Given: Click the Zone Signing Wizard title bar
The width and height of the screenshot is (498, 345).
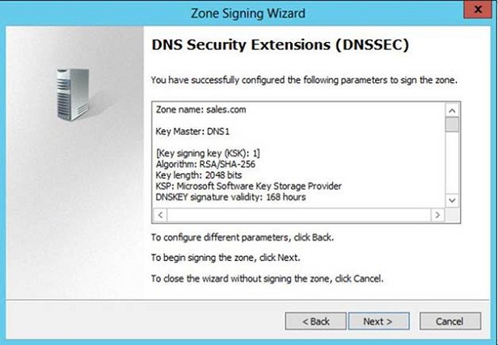Looking at the screenshot, I should click(x=247, y=13).
